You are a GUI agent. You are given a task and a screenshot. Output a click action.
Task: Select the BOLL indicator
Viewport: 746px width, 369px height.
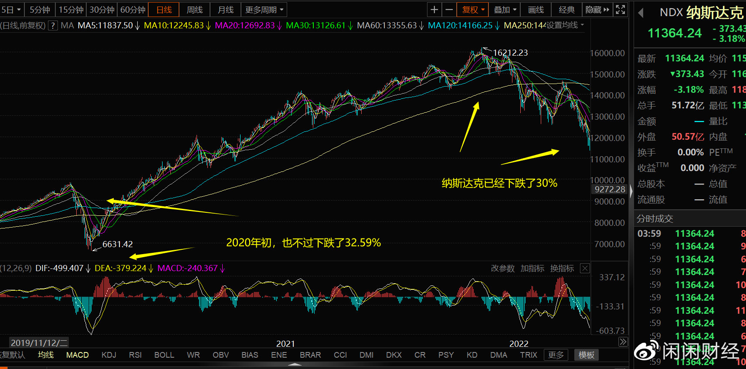164,355
